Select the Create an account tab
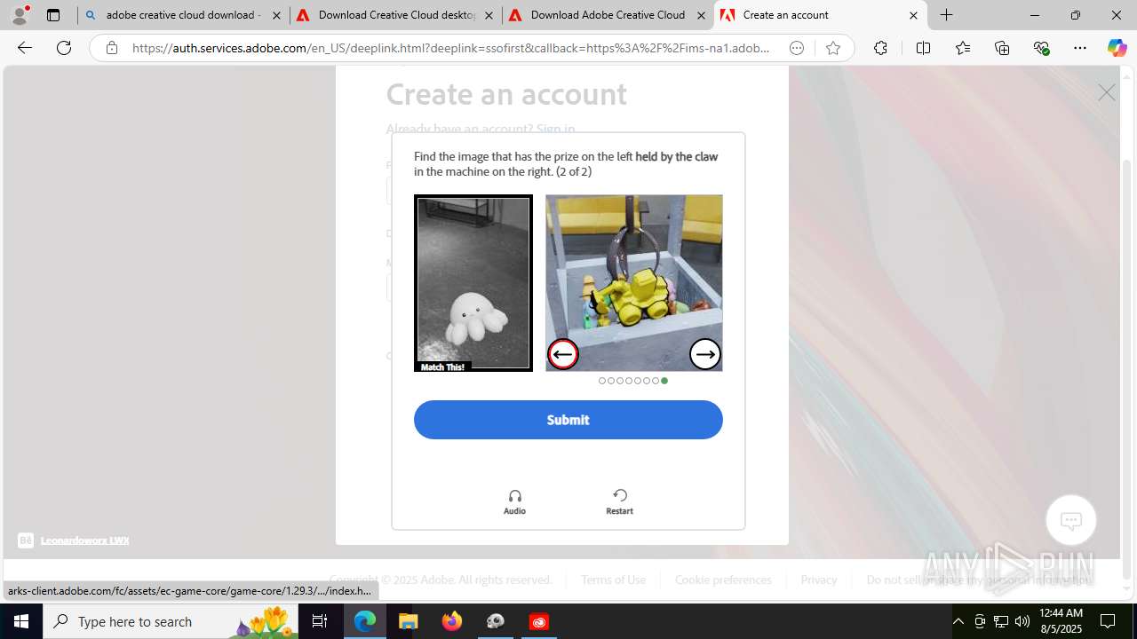This screenshot has width=1137, height=639. click(x=821, y=15)
